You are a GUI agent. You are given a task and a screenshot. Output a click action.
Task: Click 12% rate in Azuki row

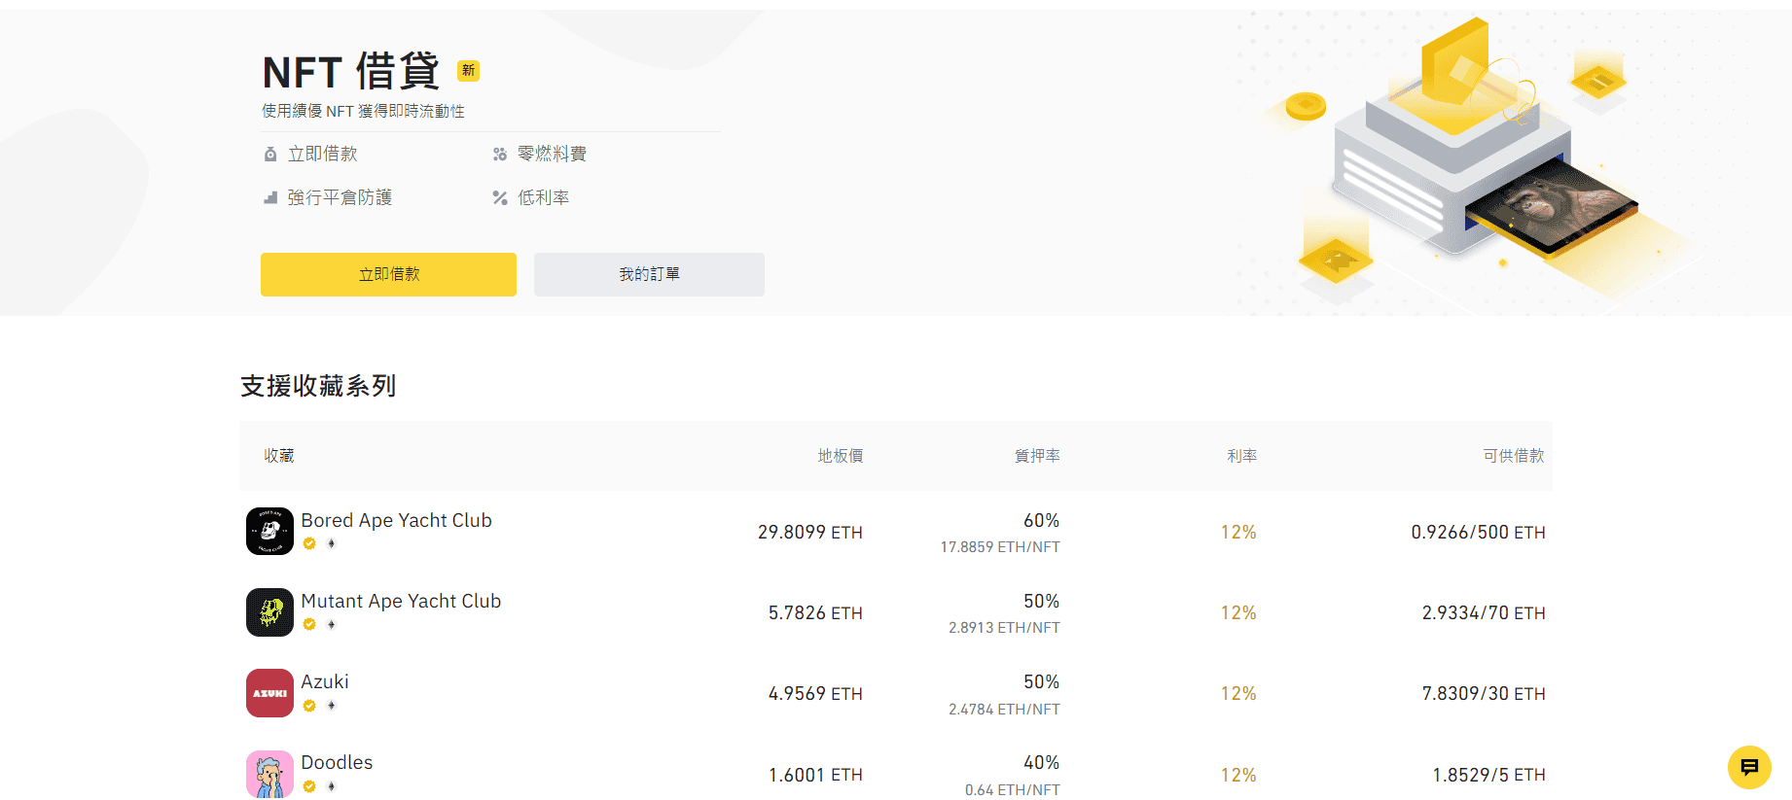(1238, 693)
